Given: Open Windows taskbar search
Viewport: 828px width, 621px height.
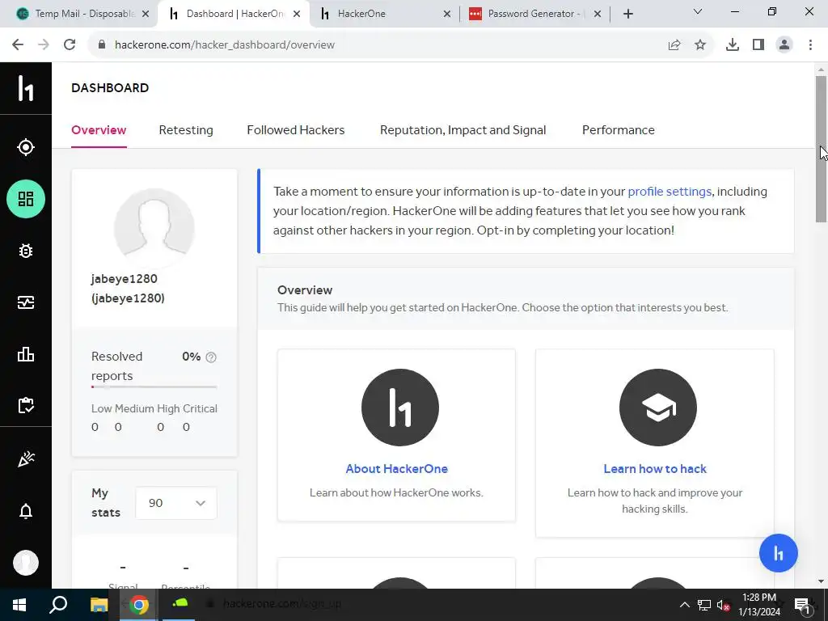Looking at the screenshot, I should pyautogui.click(x=58, y=605).
